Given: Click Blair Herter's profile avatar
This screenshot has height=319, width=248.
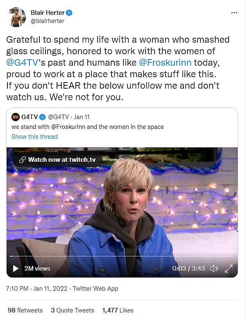Looking at the screenshot, I should coord(16,17).
